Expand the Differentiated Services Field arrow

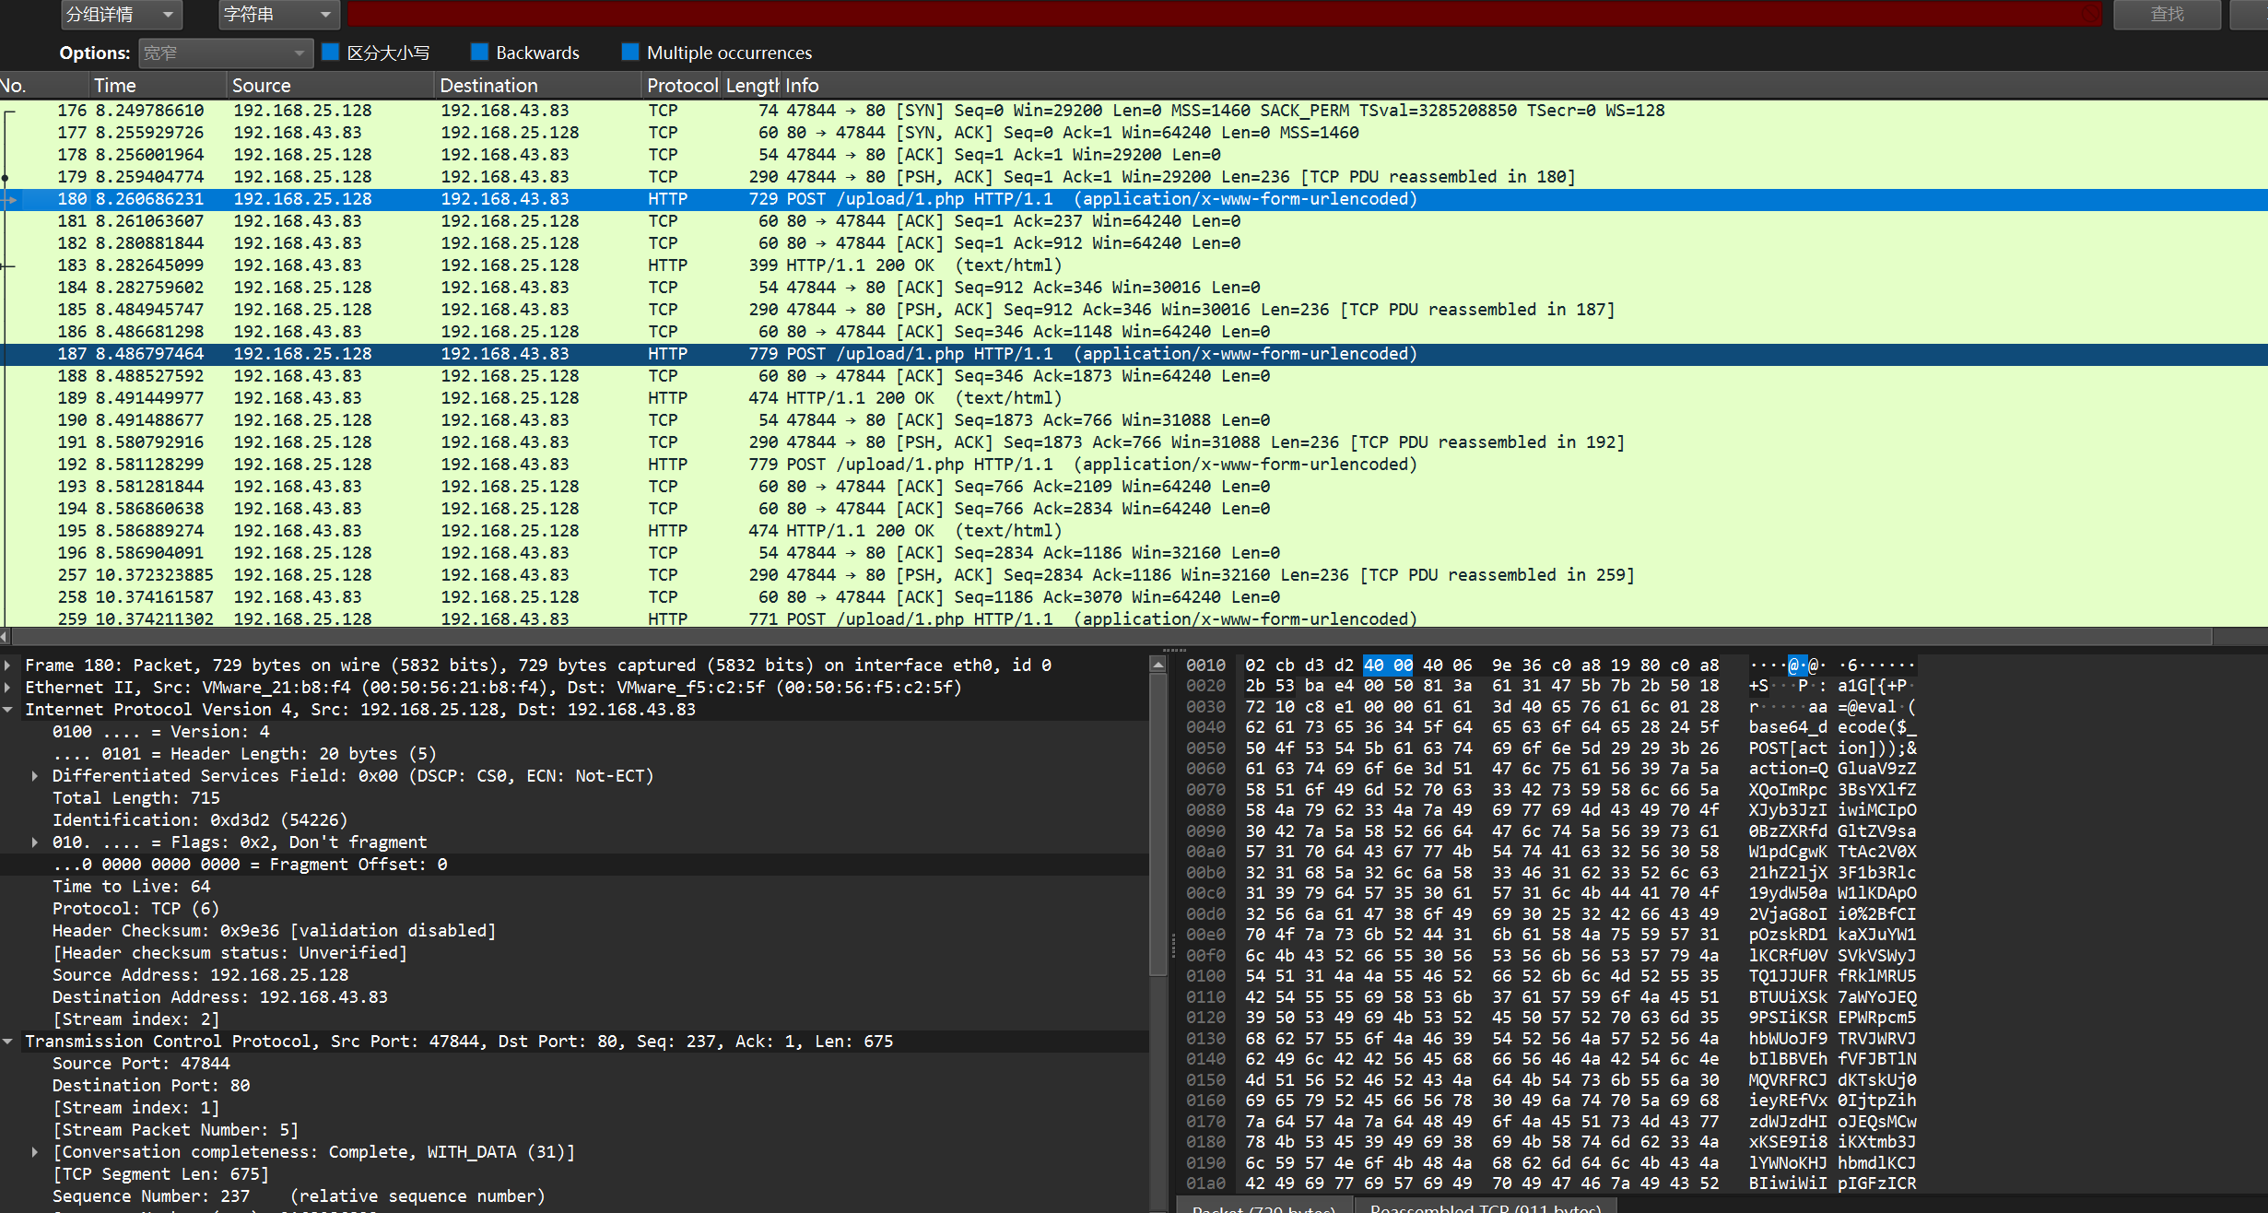[x=35, y=776]
